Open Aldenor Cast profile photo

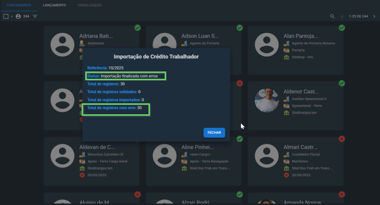pos(267,100)
